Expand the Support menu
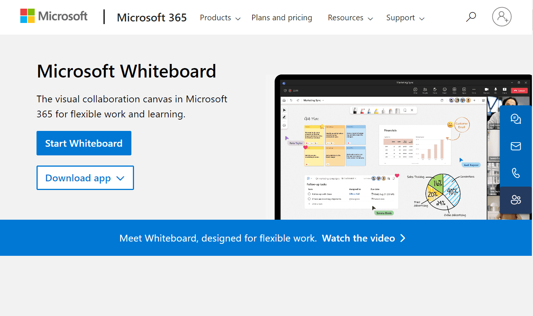The width and height of the screenshot is (533, 316). pyautogui.click(x=405, y=18)
